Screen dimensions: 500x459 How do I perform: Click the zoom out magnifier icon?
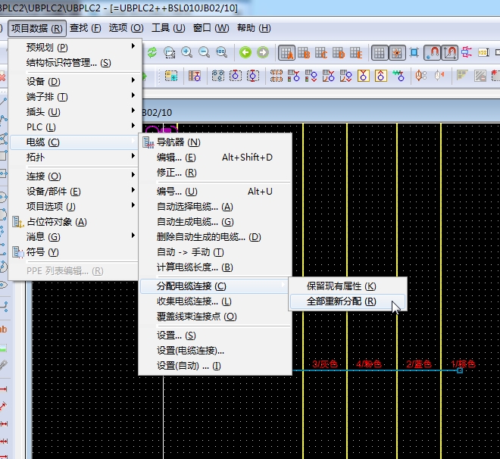[204, 52]
